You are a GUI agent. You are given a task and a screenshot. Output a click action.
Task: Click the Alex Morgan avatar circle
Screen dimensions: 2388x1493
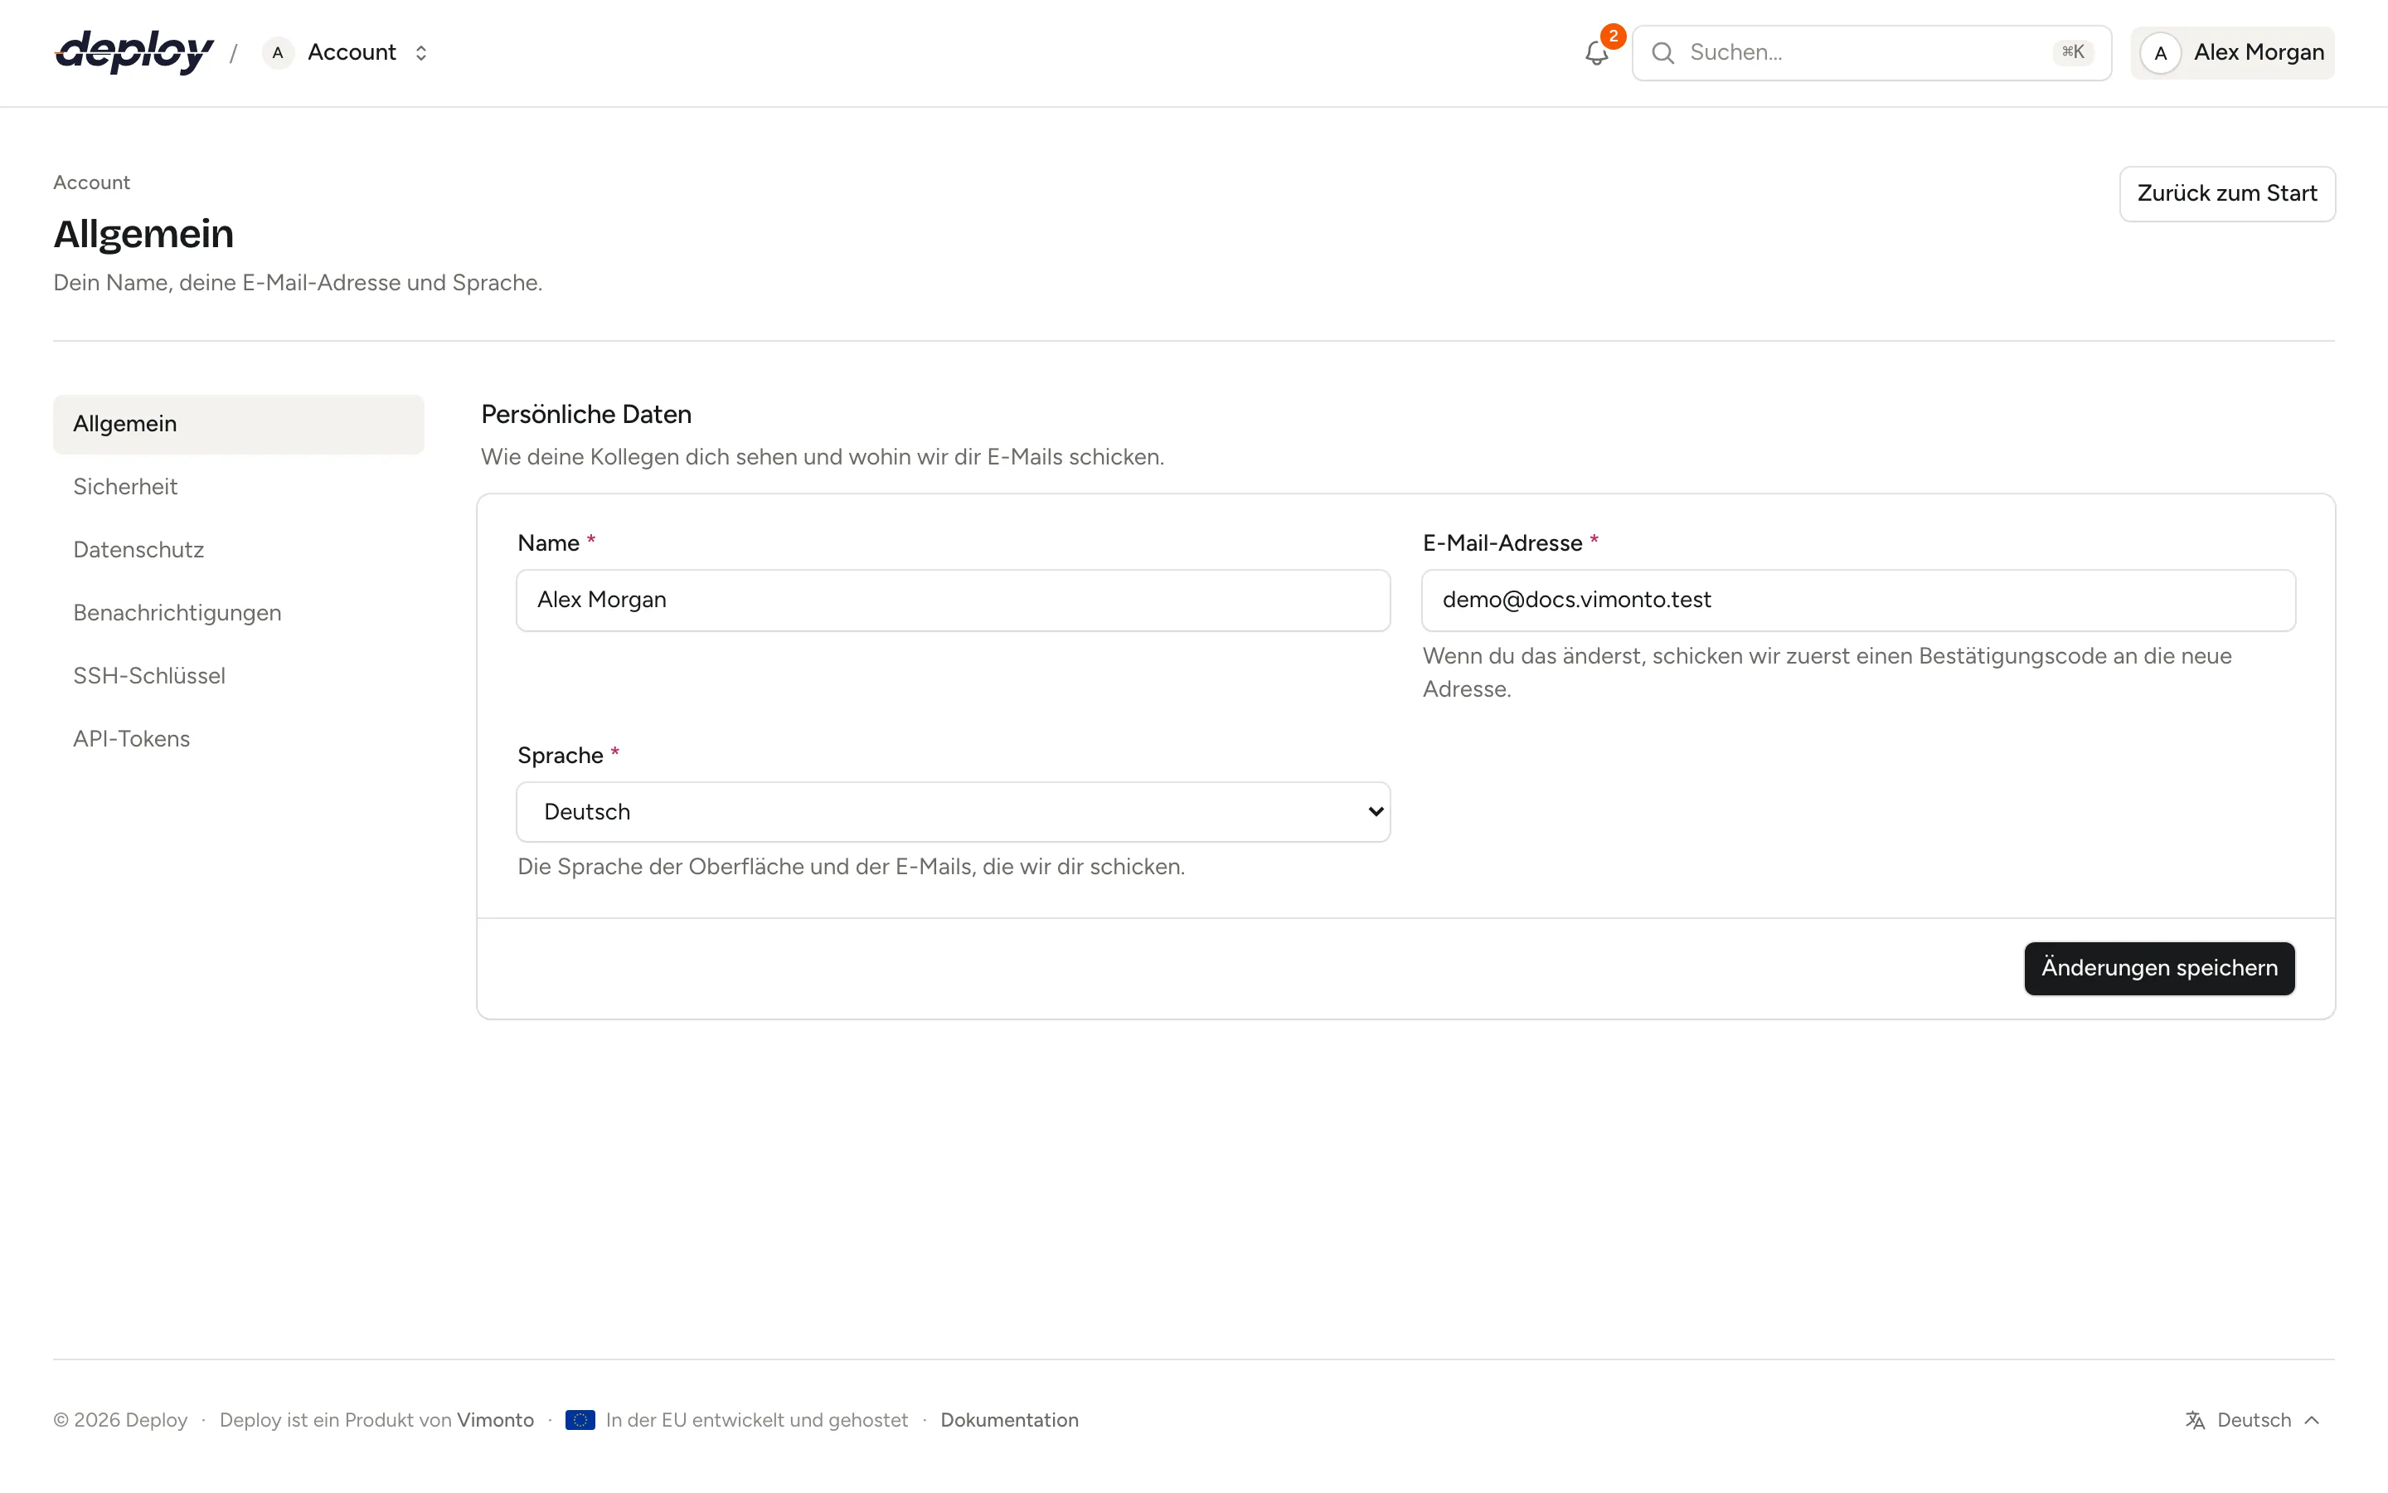point(2160,53)
